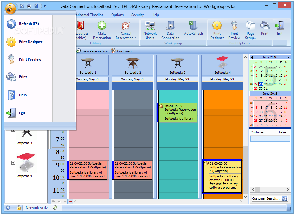The width and height of the screenshot is (295, 215).
Task: Open Network Users from the Workgroup group
Action: pos(150,30)
